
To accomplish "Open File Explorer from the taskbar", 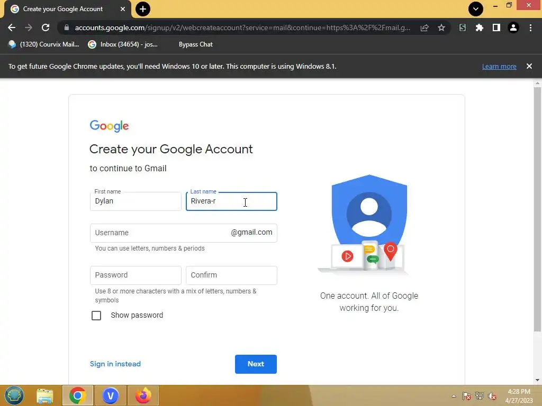I will tap(45, 395).
